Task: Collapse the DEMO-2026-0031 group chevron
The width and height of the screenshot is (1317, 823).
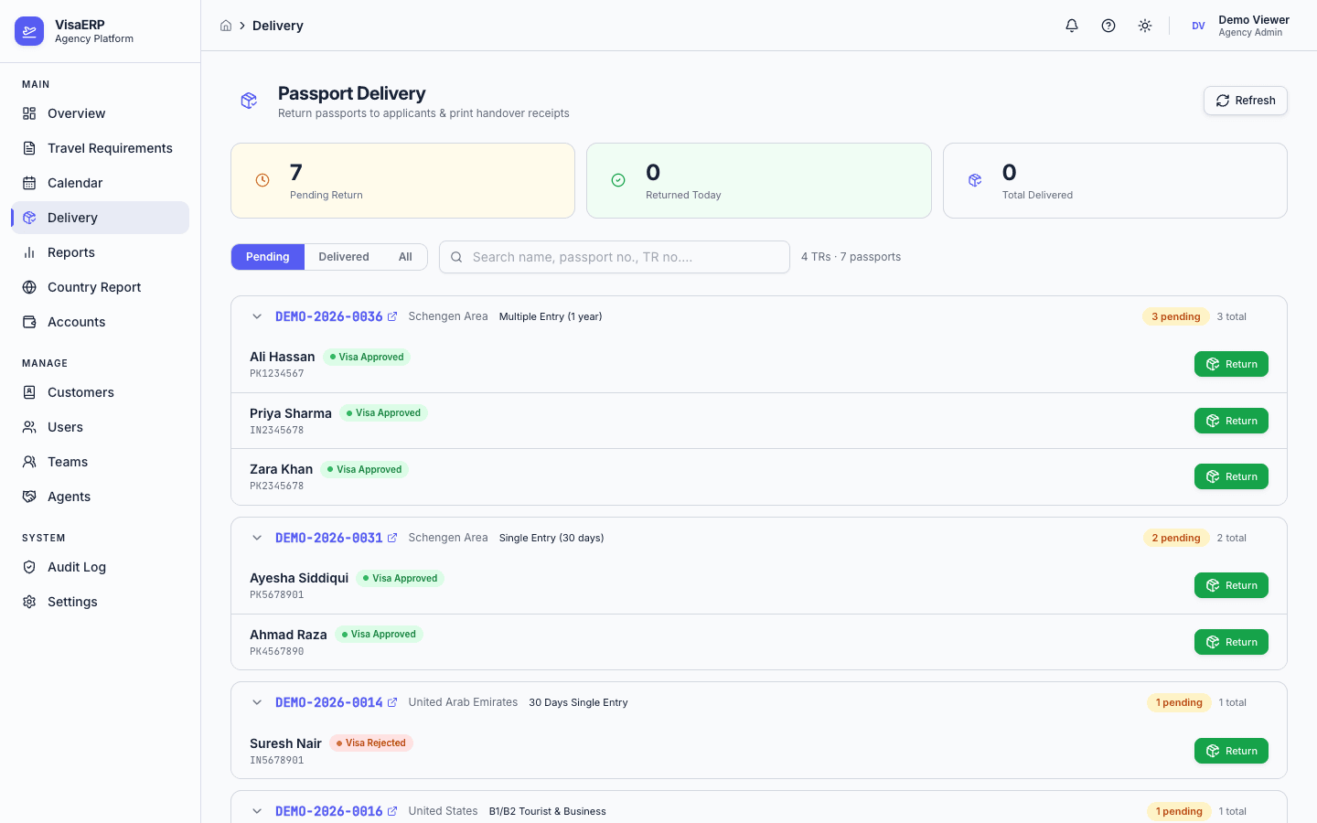Action: point(257,538)
